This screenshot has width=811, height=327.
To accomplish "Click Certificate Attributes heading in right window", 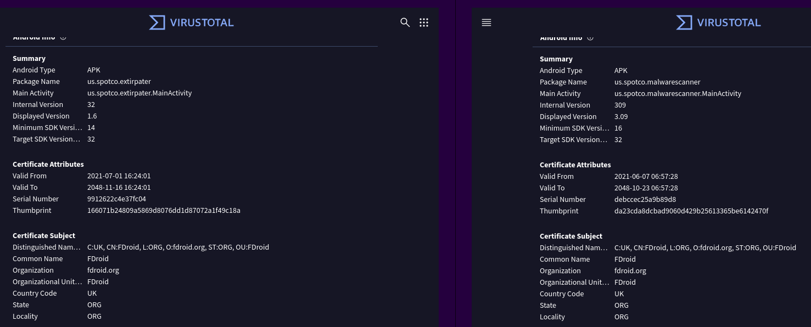I will pos(575,165).
